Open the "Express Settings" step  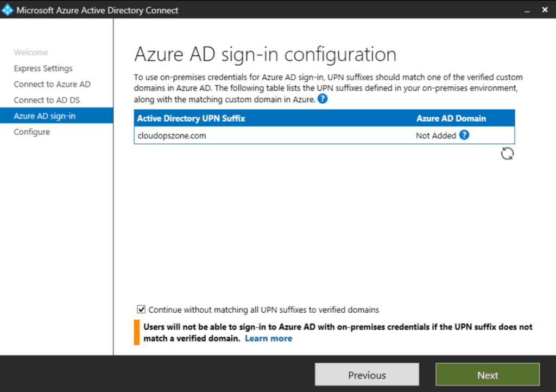[43, 68]
